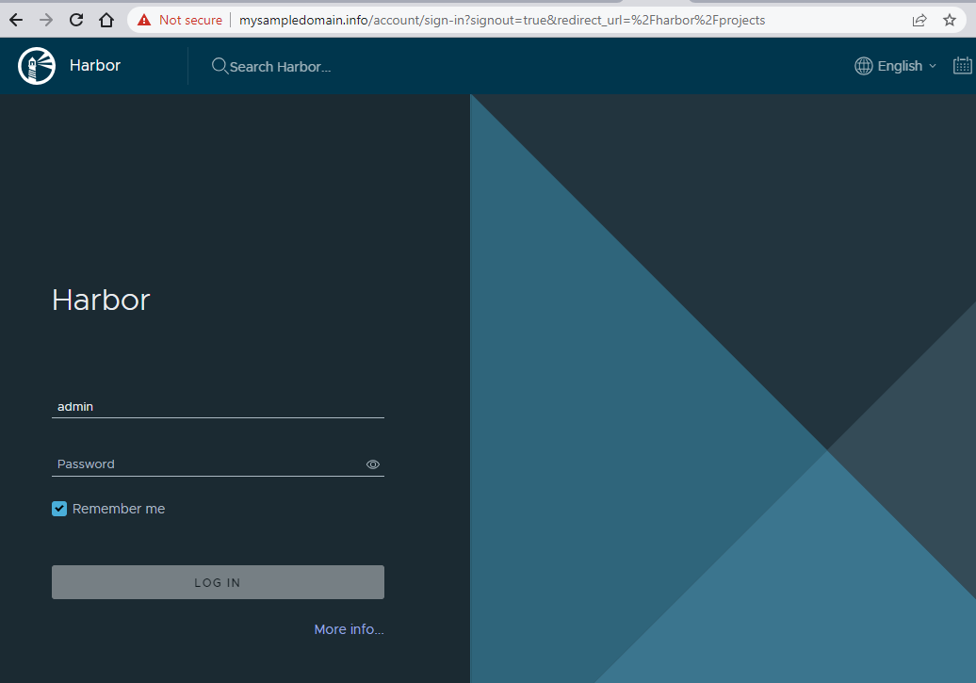
Task: Click the Harbor text in header
Action: (95, 66)
